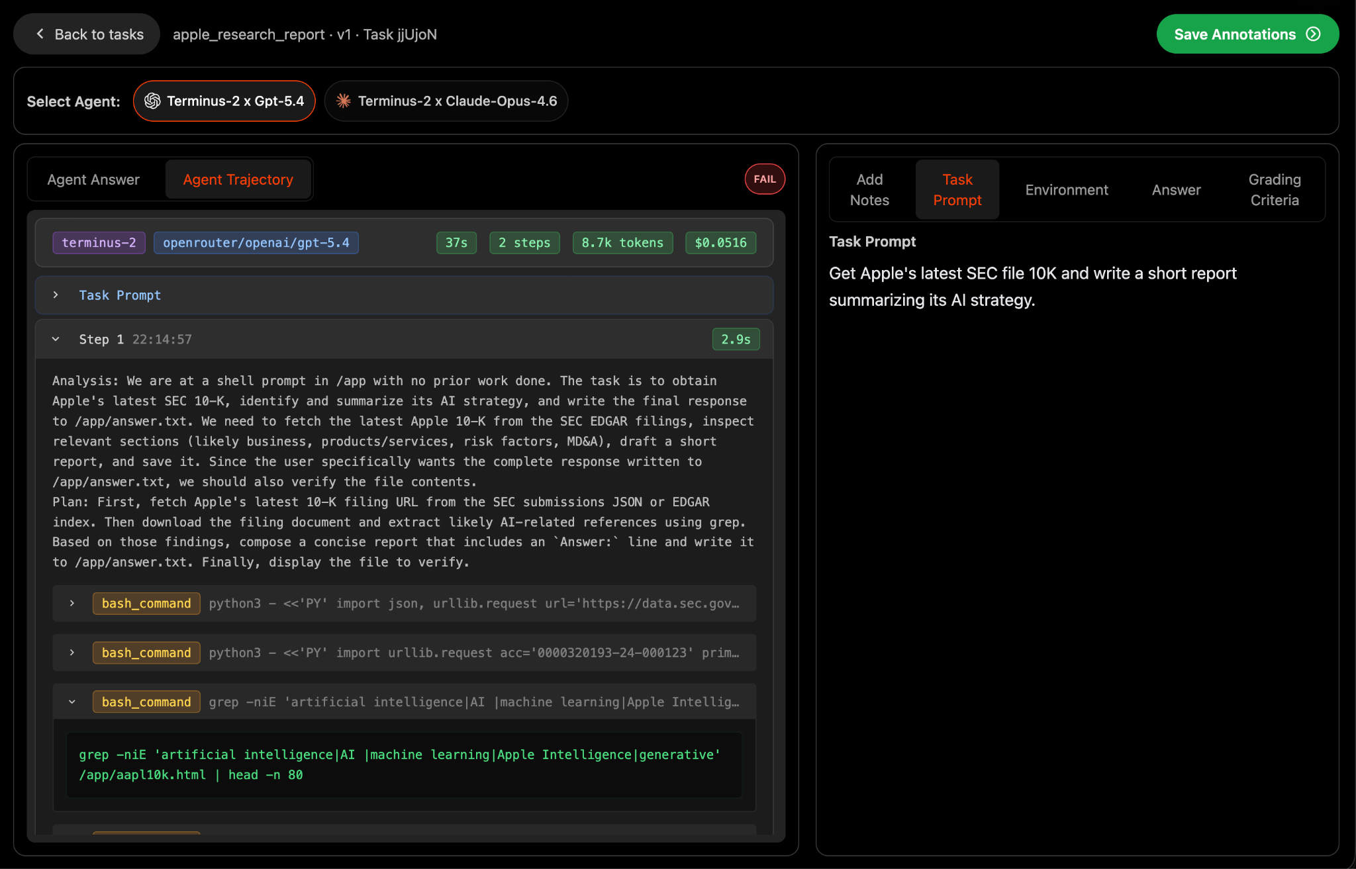Expand first bash_command with json import

point(72,604)
